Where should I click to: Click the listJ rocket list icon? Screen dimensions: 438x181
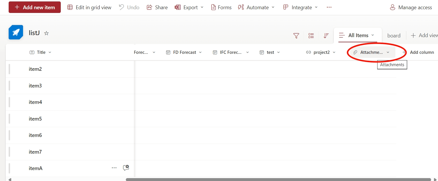(x=16, y=32)
